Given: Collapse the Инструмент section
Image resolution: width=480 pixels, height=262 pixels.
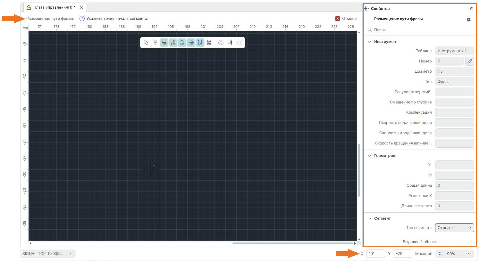Looking at the screenshot, I should 370,42.
